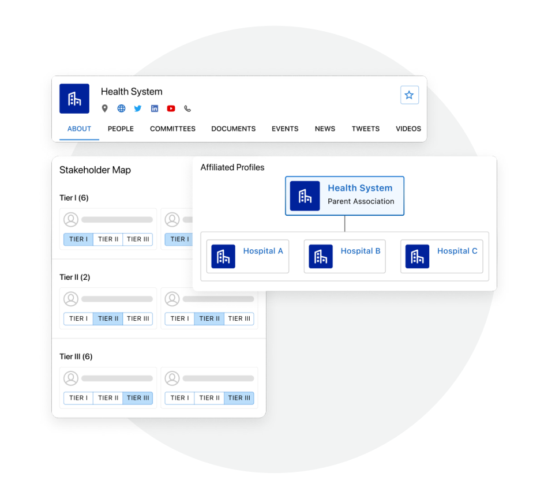Open the DOCUMENTS tab
The height and width of the screenshot is (503, 548).
pyautogui.click(x=233, y=129)
